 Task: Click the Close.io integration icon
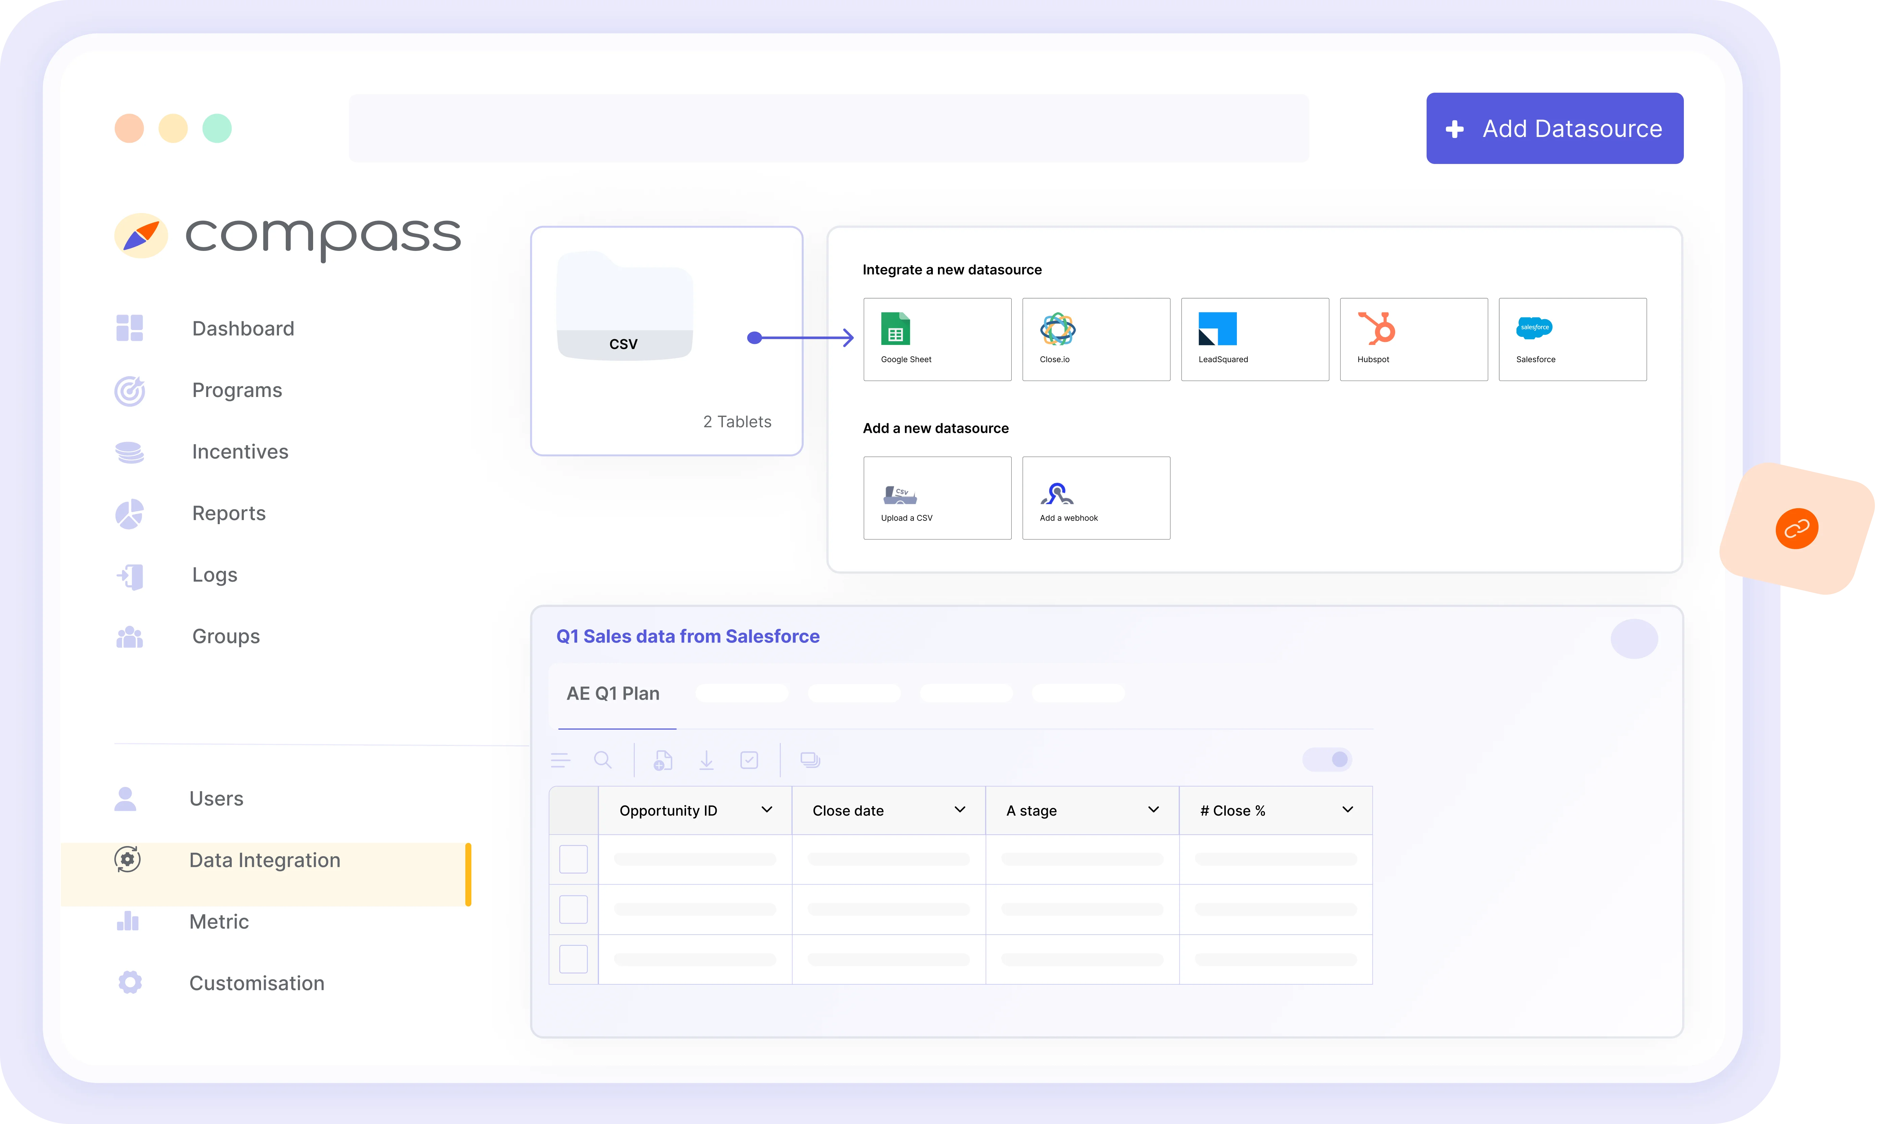1057,329
